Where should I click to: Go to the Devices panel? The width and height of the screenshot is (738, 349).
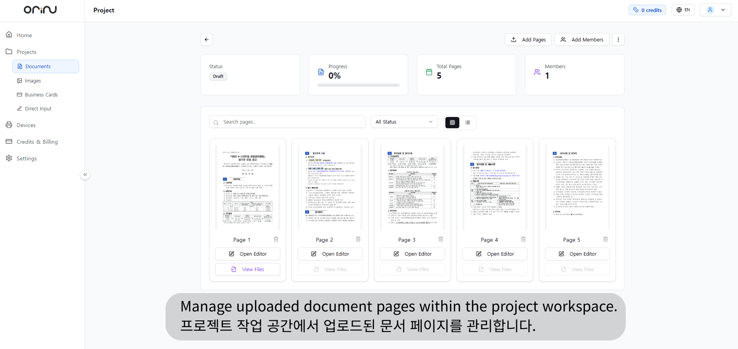click(x=26, y=125)
